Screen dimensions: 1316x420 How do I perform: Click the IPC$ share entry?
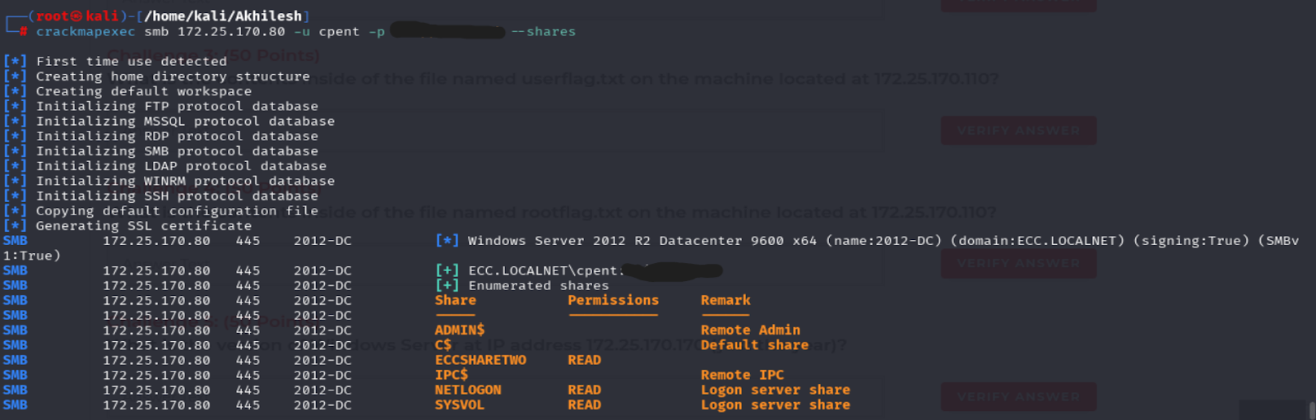(x=451, y=375)
